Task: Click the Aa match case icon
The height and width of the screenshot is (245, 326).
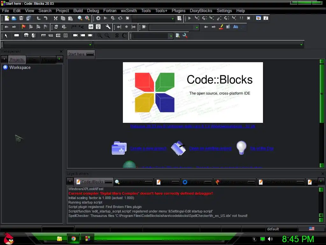Action: coord(236,27)
